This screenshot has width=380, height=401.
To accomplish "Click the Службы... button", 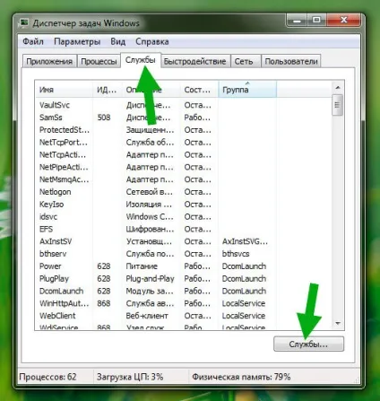I will [x=308, y=344].
